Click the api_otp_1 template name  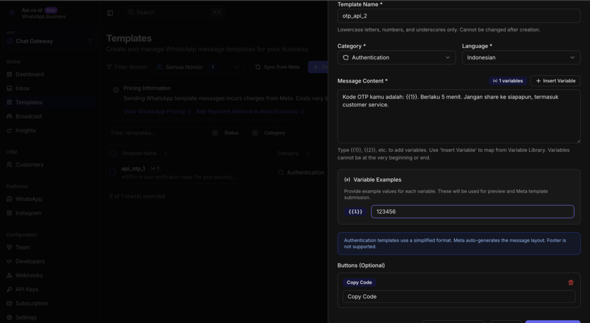click(133, 169)
